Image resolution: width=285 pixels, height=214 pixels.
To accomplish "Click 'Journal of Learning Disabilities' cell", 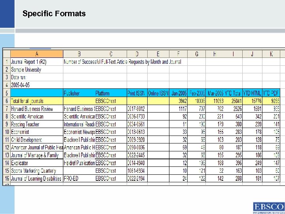I will coord(37,178).
